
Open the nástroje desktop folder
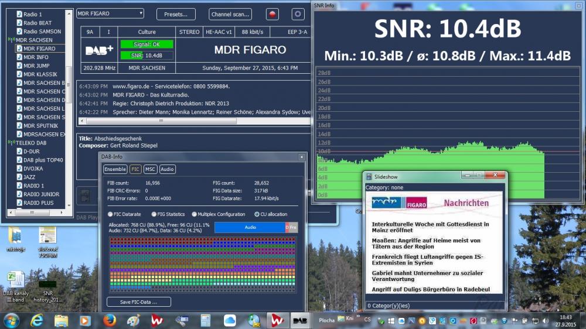15,235
